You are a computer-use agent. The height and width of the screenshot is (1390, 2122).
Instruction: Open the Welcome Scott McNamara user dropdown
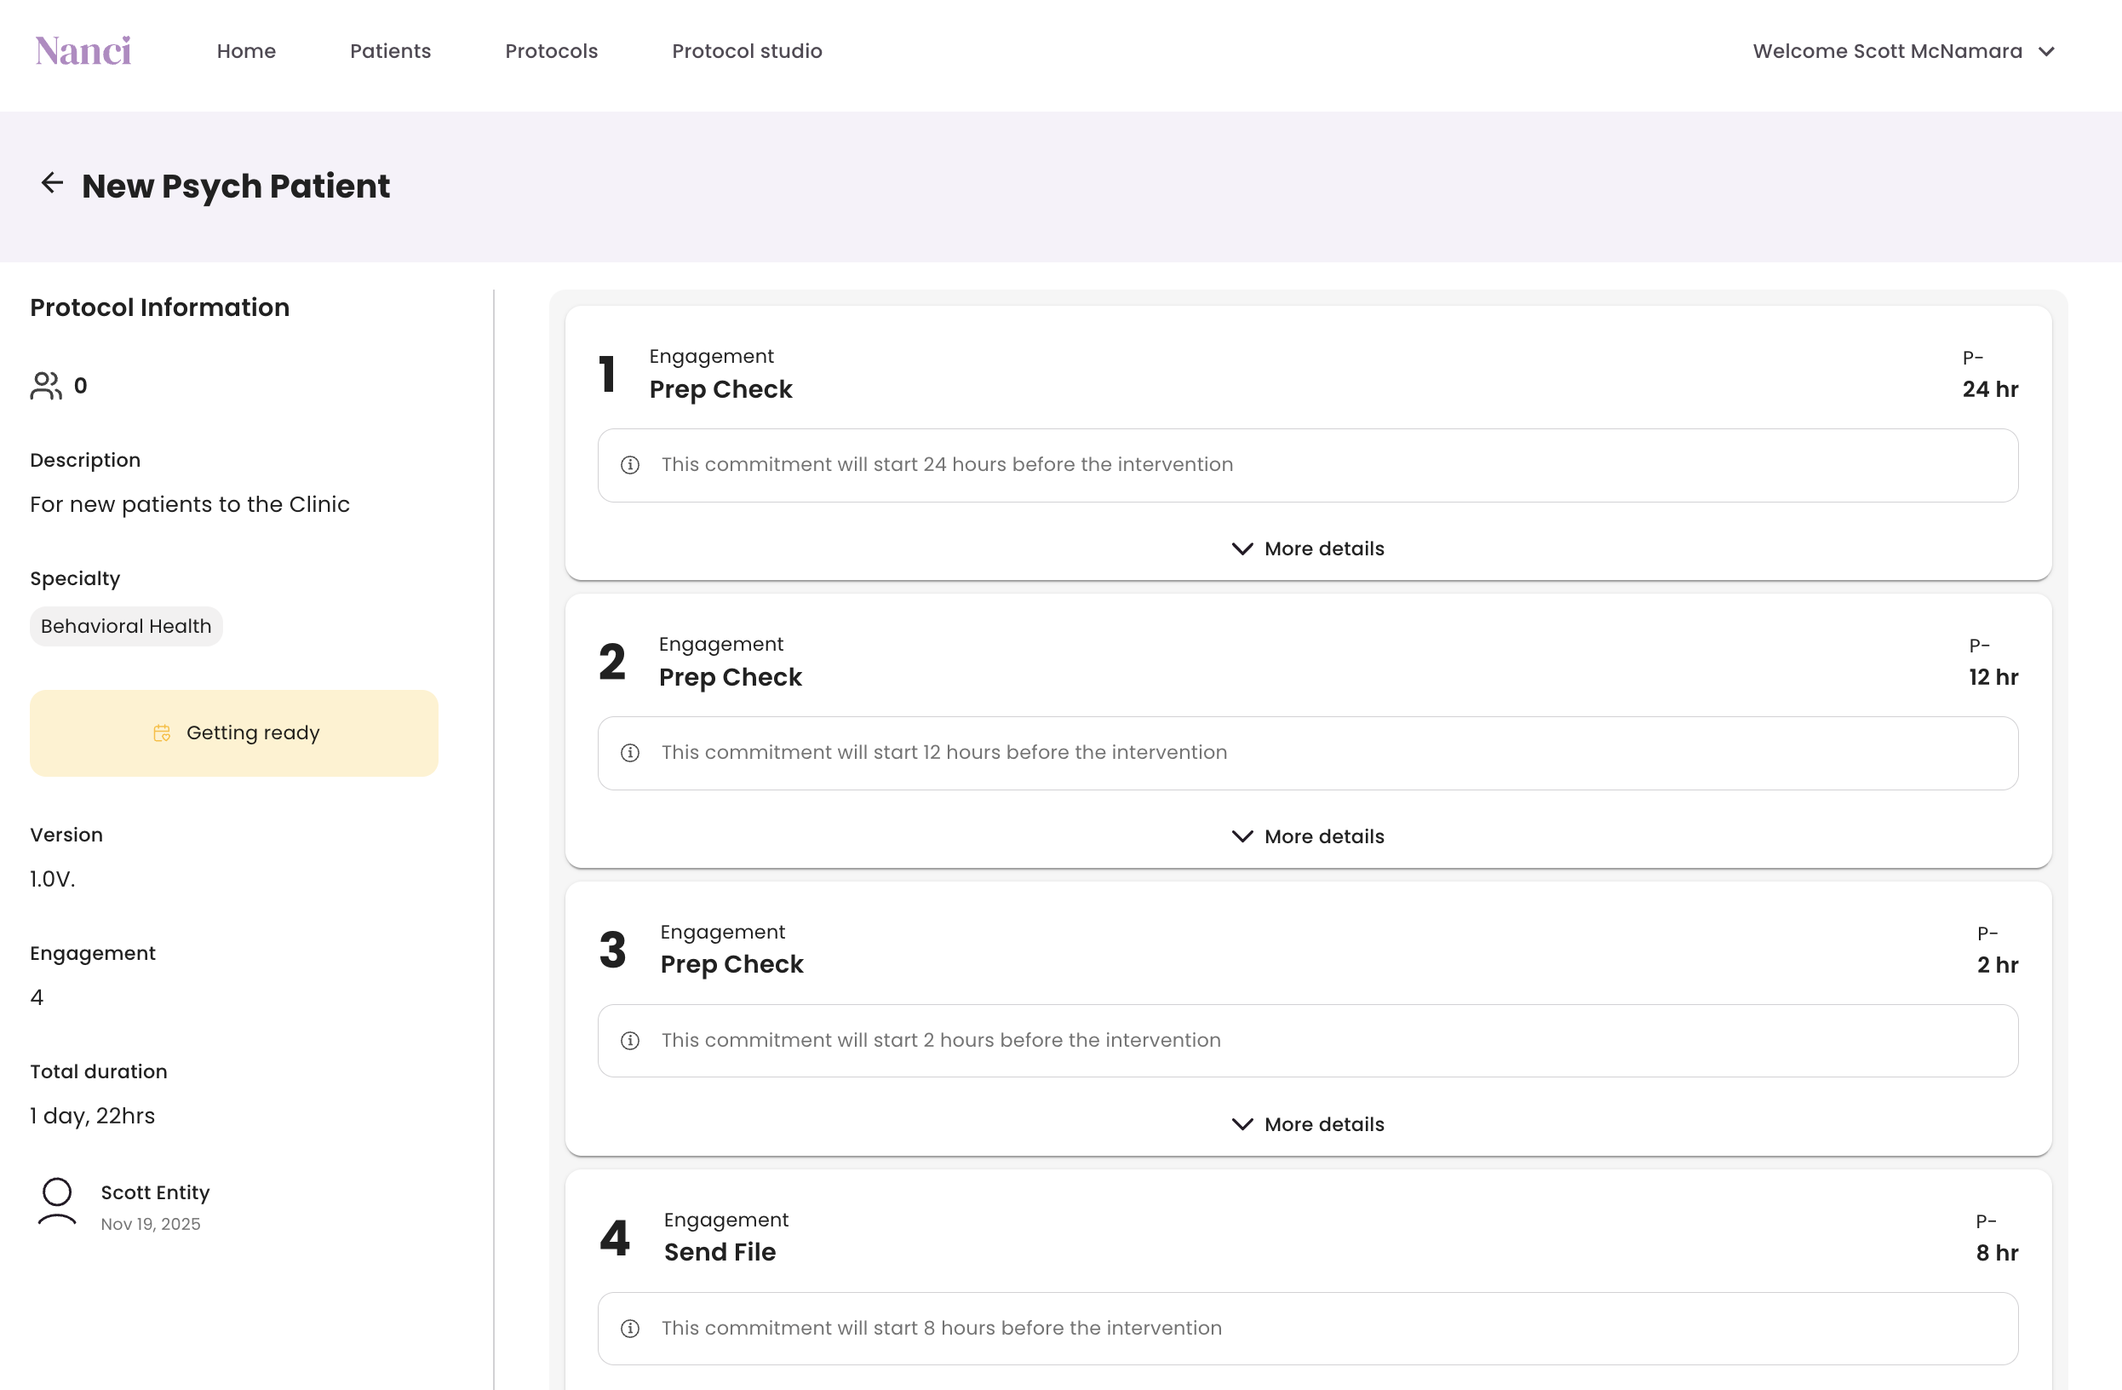(x=1902, y=51)
